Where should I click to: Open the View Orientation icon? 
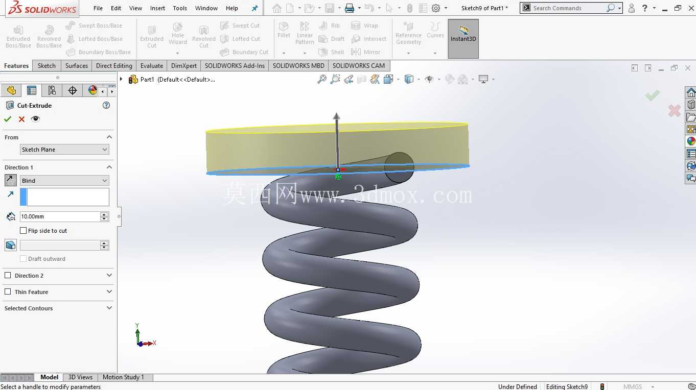[x=388, y=79]
